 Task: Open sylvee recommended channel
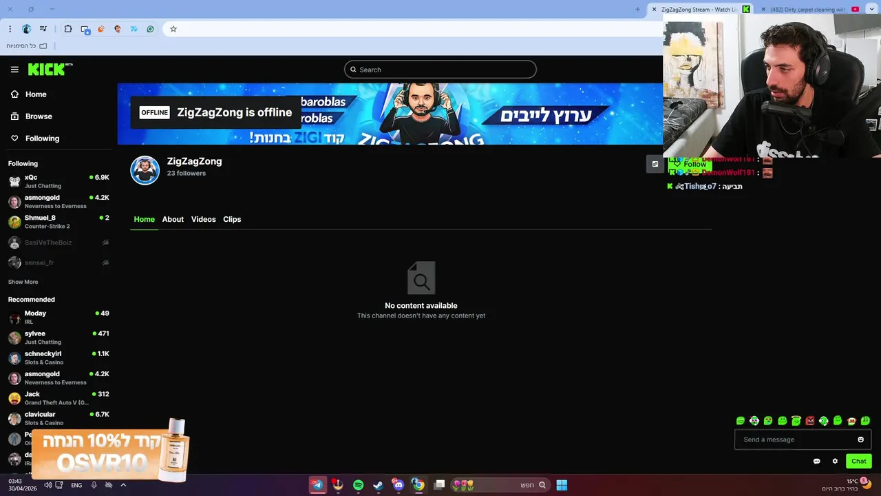(x=59, y=338)
